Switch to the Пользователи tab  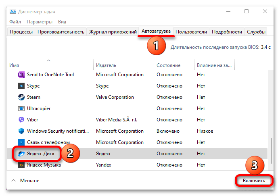tap(191, 32)
